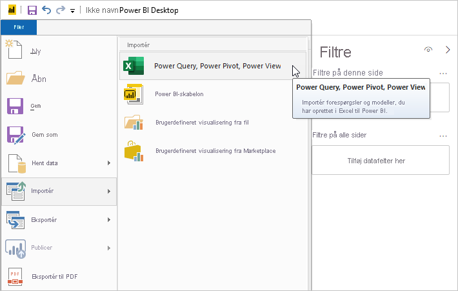Expand the Eksportér submenu arrow
Screen dimensions: 458x291
click(108, 220)
